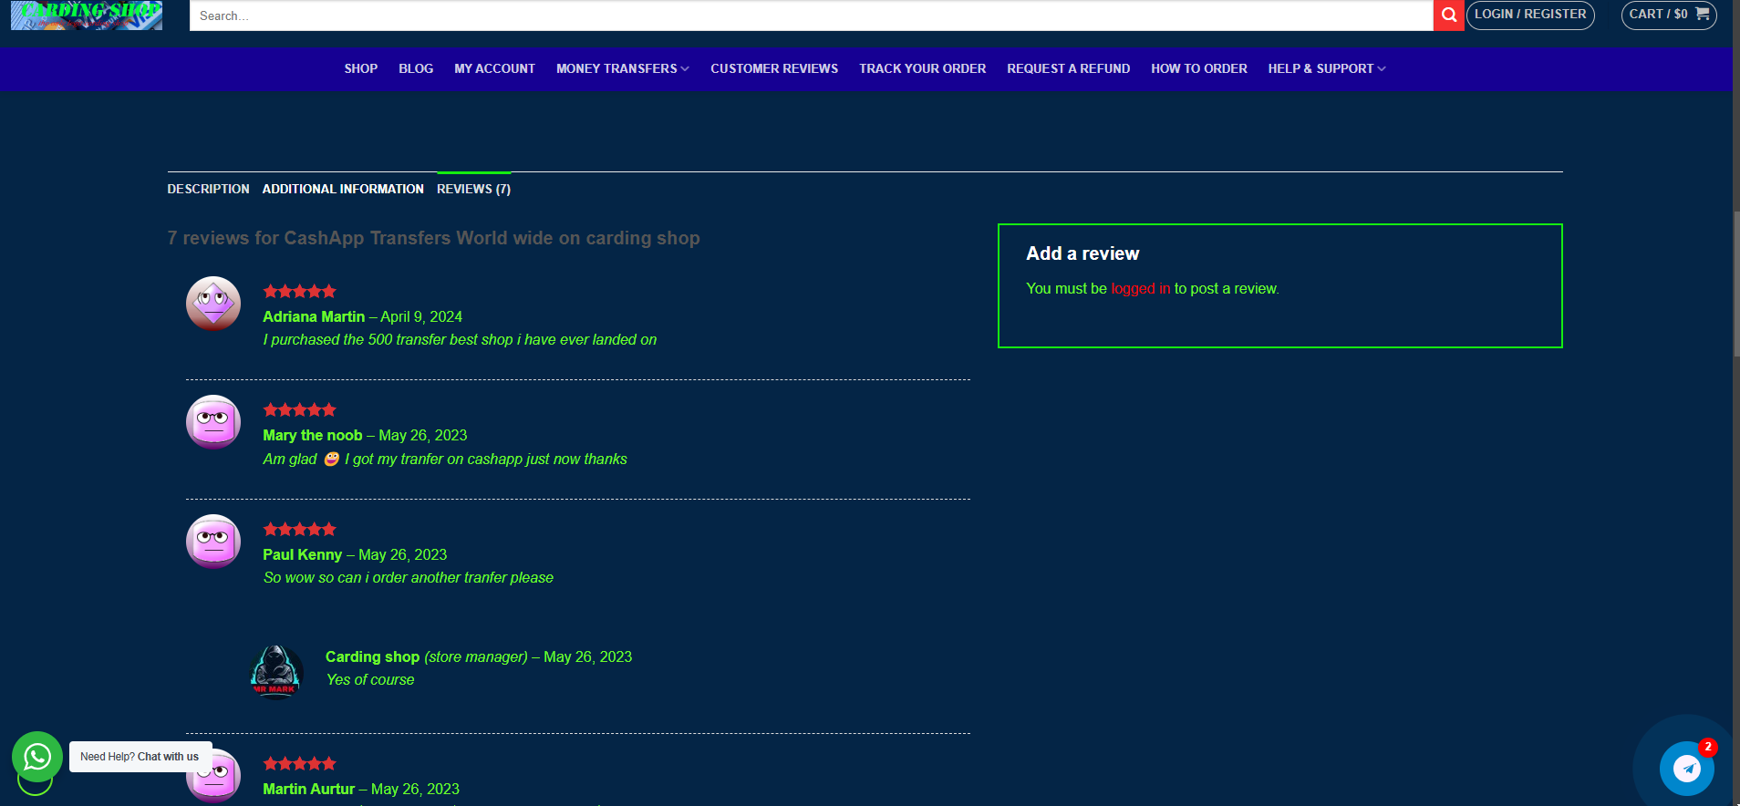Click the "Need Help? Chat with us" label
The image size is (1740, 806).
coord(140,757)
